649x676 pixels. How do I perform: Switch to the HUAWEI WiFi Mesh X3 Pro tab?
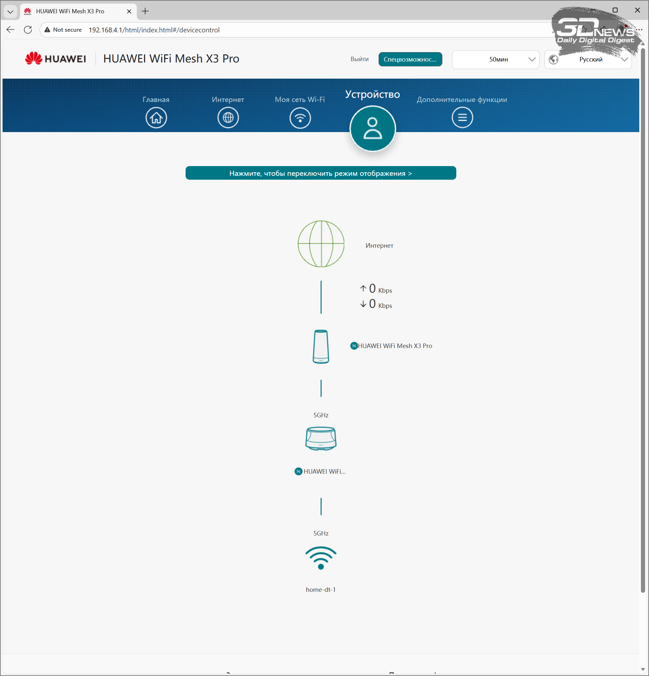70,11
